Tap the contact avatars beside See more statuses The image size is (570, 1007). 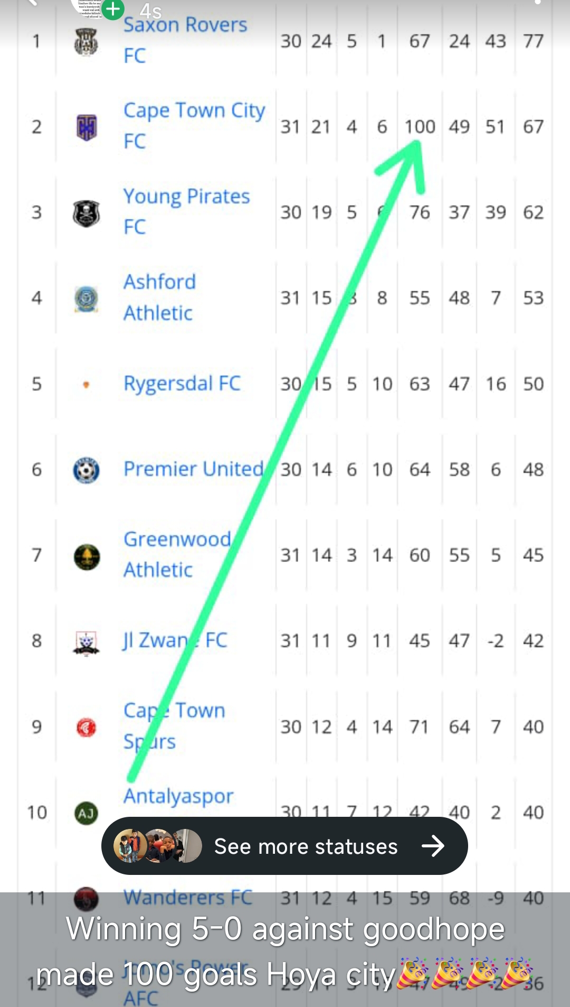click(158, 846)
